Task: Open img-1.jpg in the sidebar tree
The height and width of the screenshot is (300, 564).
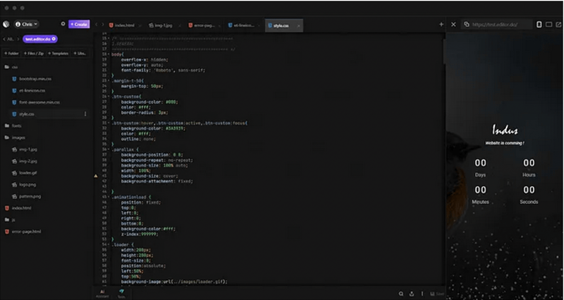Action: pos(24,149)
